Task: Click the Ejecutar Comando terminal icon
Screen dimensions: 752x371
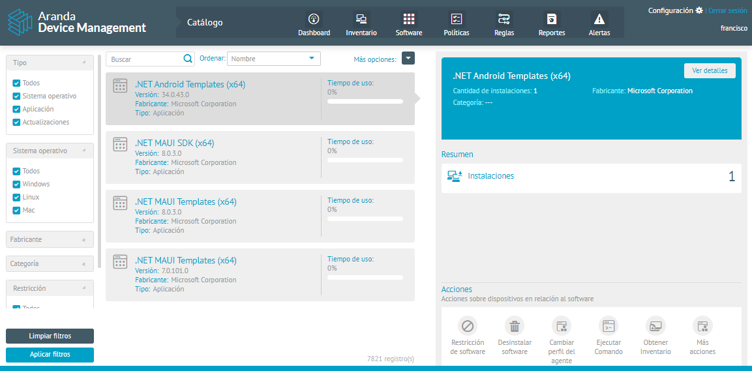Action: point(609,327)
